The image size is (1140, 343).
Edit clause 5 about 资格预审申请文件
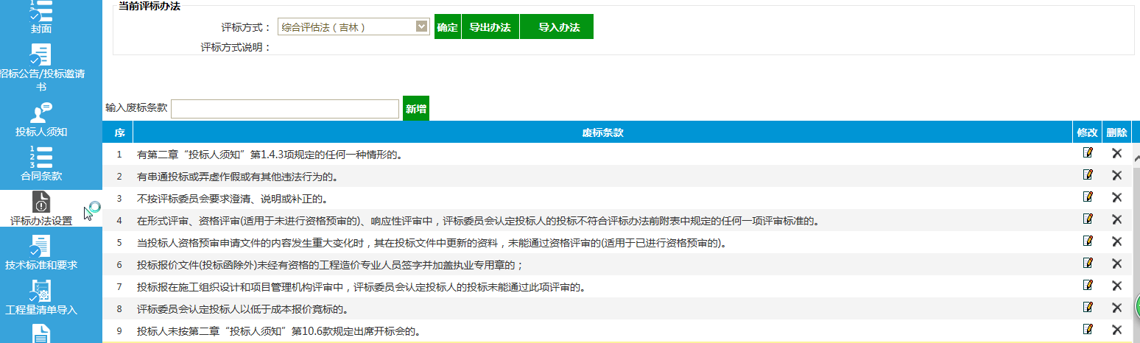click(x=1088, y=241)
